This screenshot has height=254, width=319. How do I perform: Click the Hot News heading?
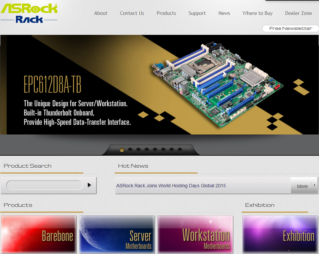coord(133,166)
